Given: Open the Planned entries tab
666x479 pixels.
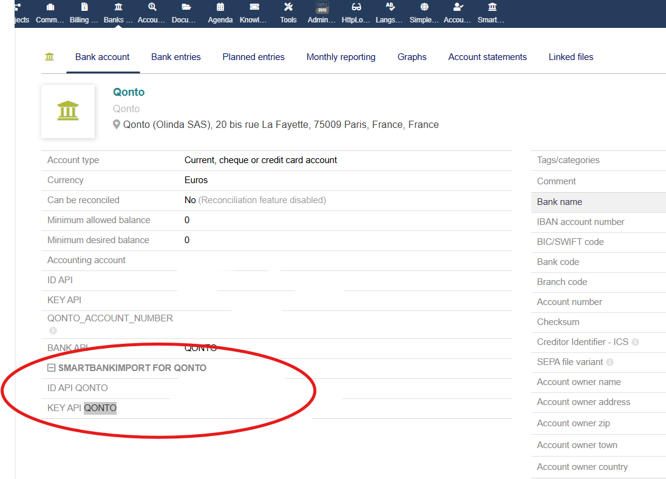Looking at the screenshot, I should (253, 57).
